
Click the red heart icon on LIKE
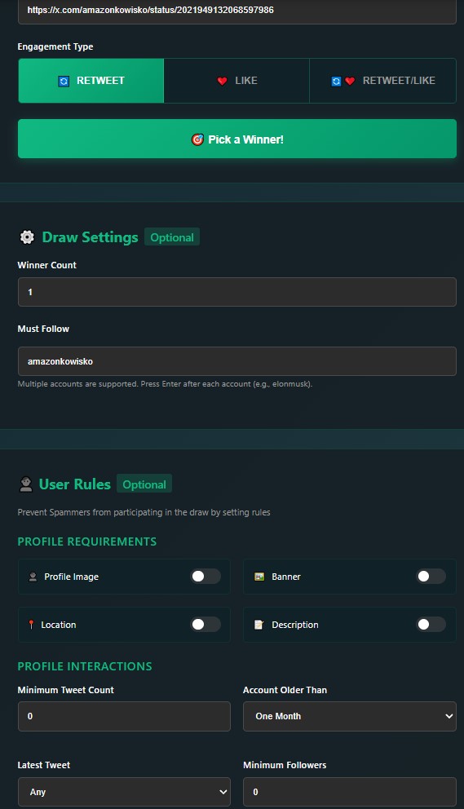click(x=222, y=81)
